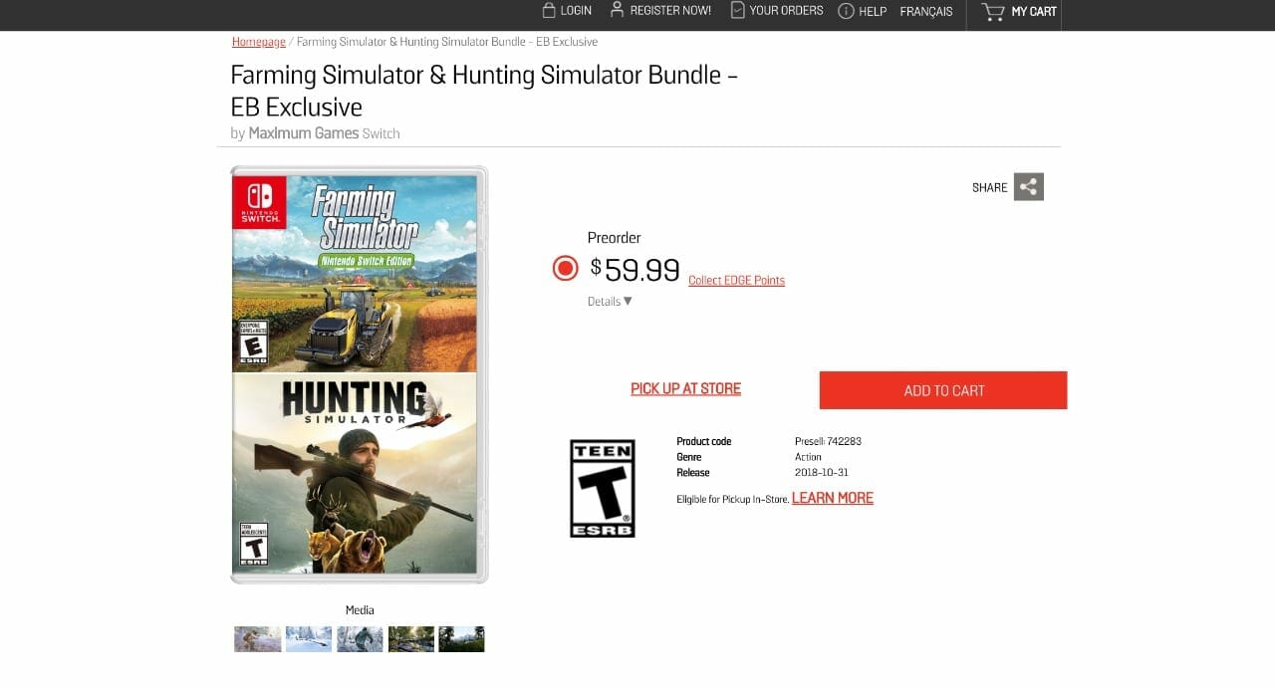Click the Learn More pickup link

pyautogui.click(x=833, y=498)
